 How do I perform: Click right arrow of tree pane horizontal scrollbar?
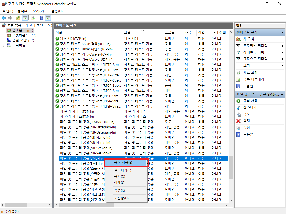tap(50, 205)
